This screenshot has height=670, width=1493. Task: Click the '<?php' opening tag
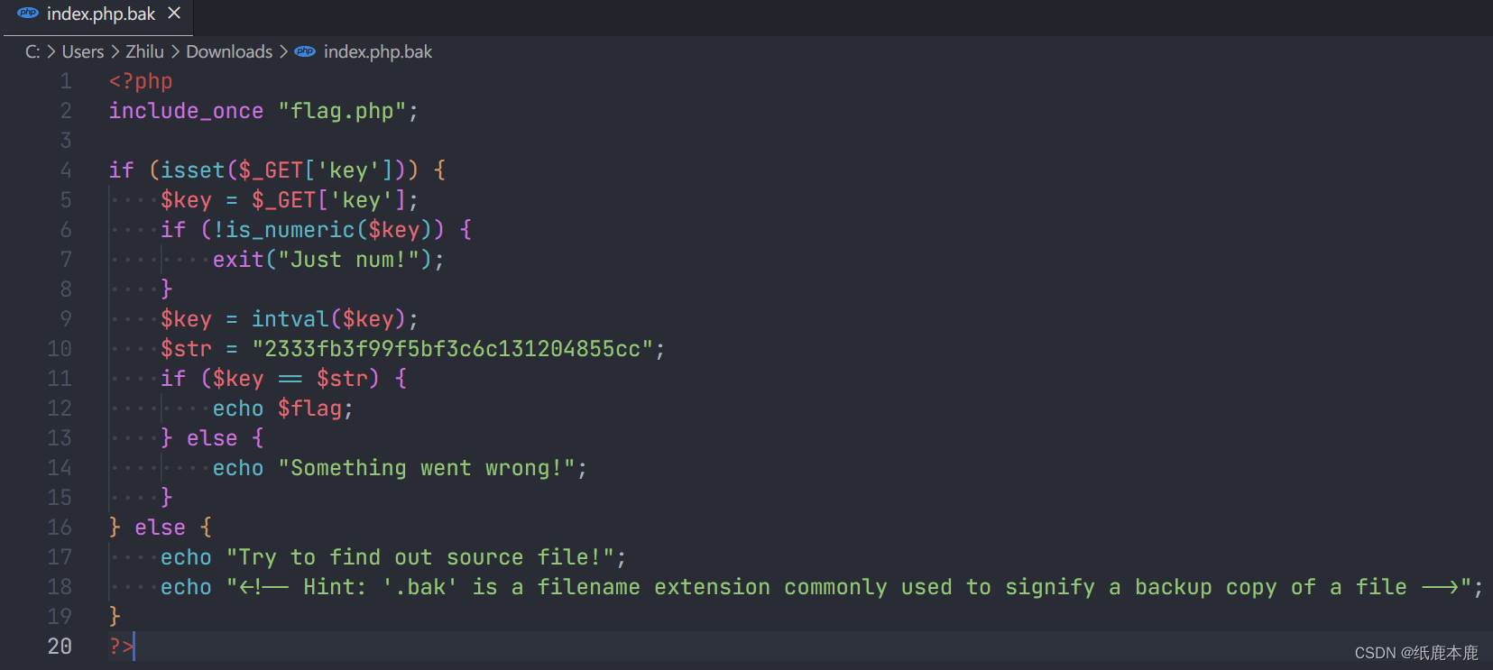pyautogui.click(x=141, y=81)
